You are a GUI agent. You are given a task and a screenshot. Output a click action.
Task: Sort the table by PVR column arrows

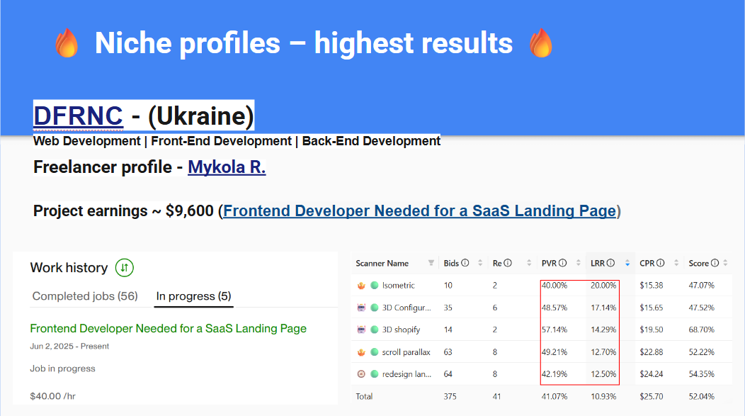tap(579, 263)
